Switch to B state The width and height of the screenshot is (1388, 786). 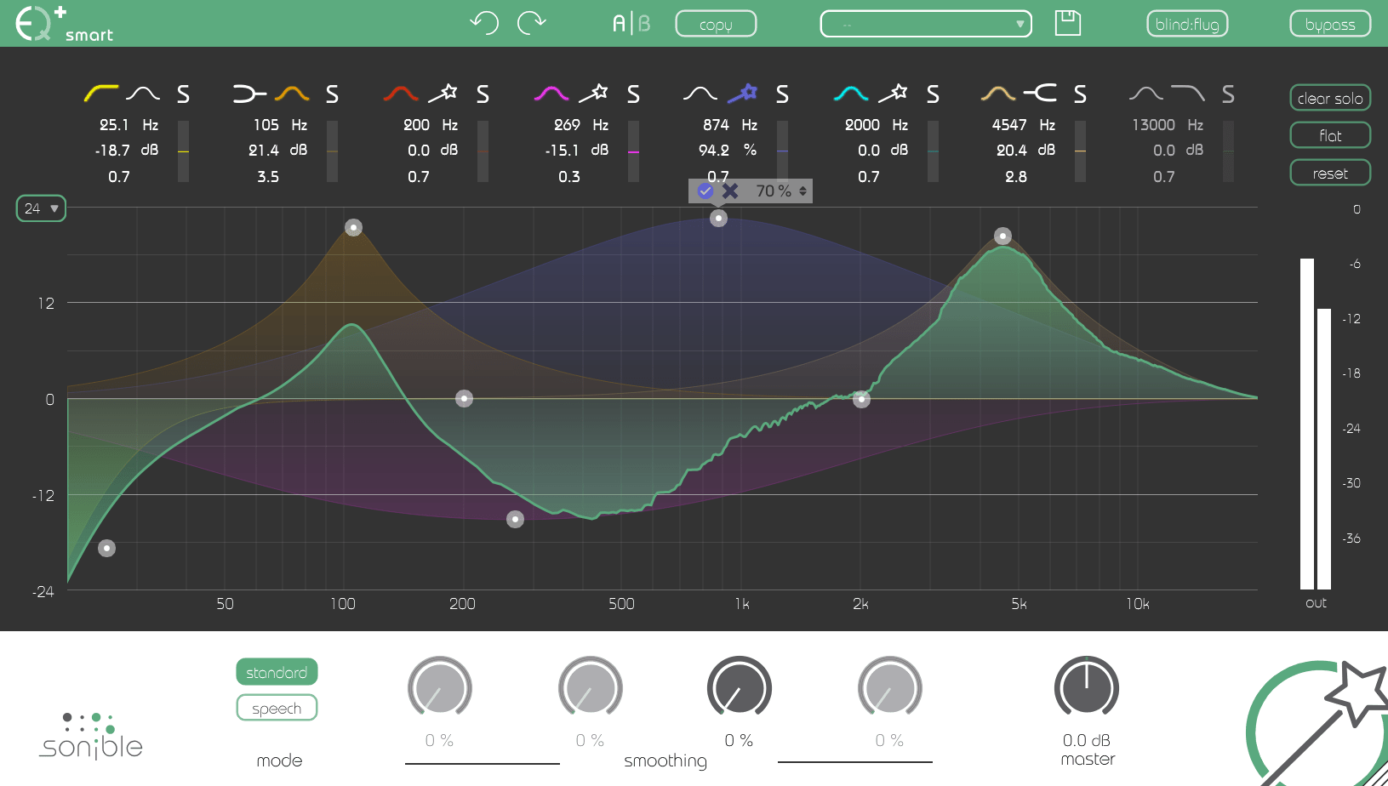[x=644, y=24]
